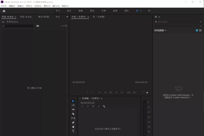204x136 pixels.
Task: Select the Selection arrow tool
Action: click(x=73, y=101)
